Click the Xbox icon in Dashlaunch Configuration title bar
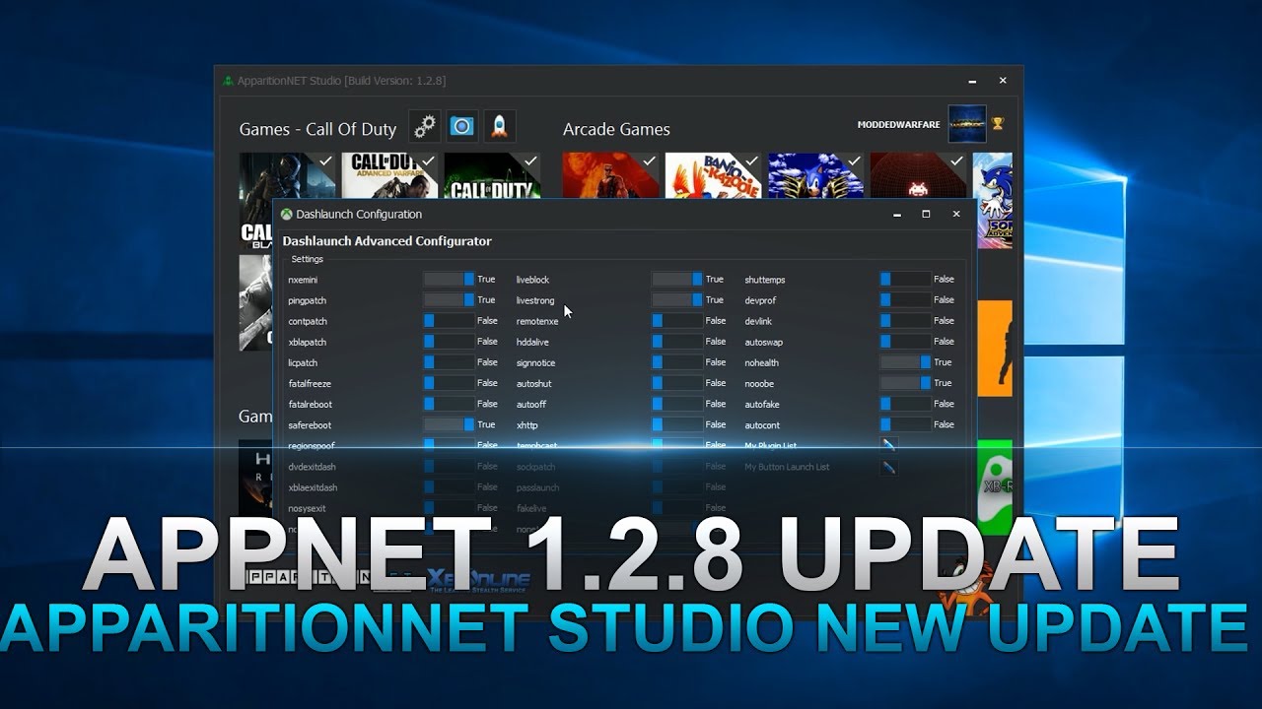 click(287, 214)
